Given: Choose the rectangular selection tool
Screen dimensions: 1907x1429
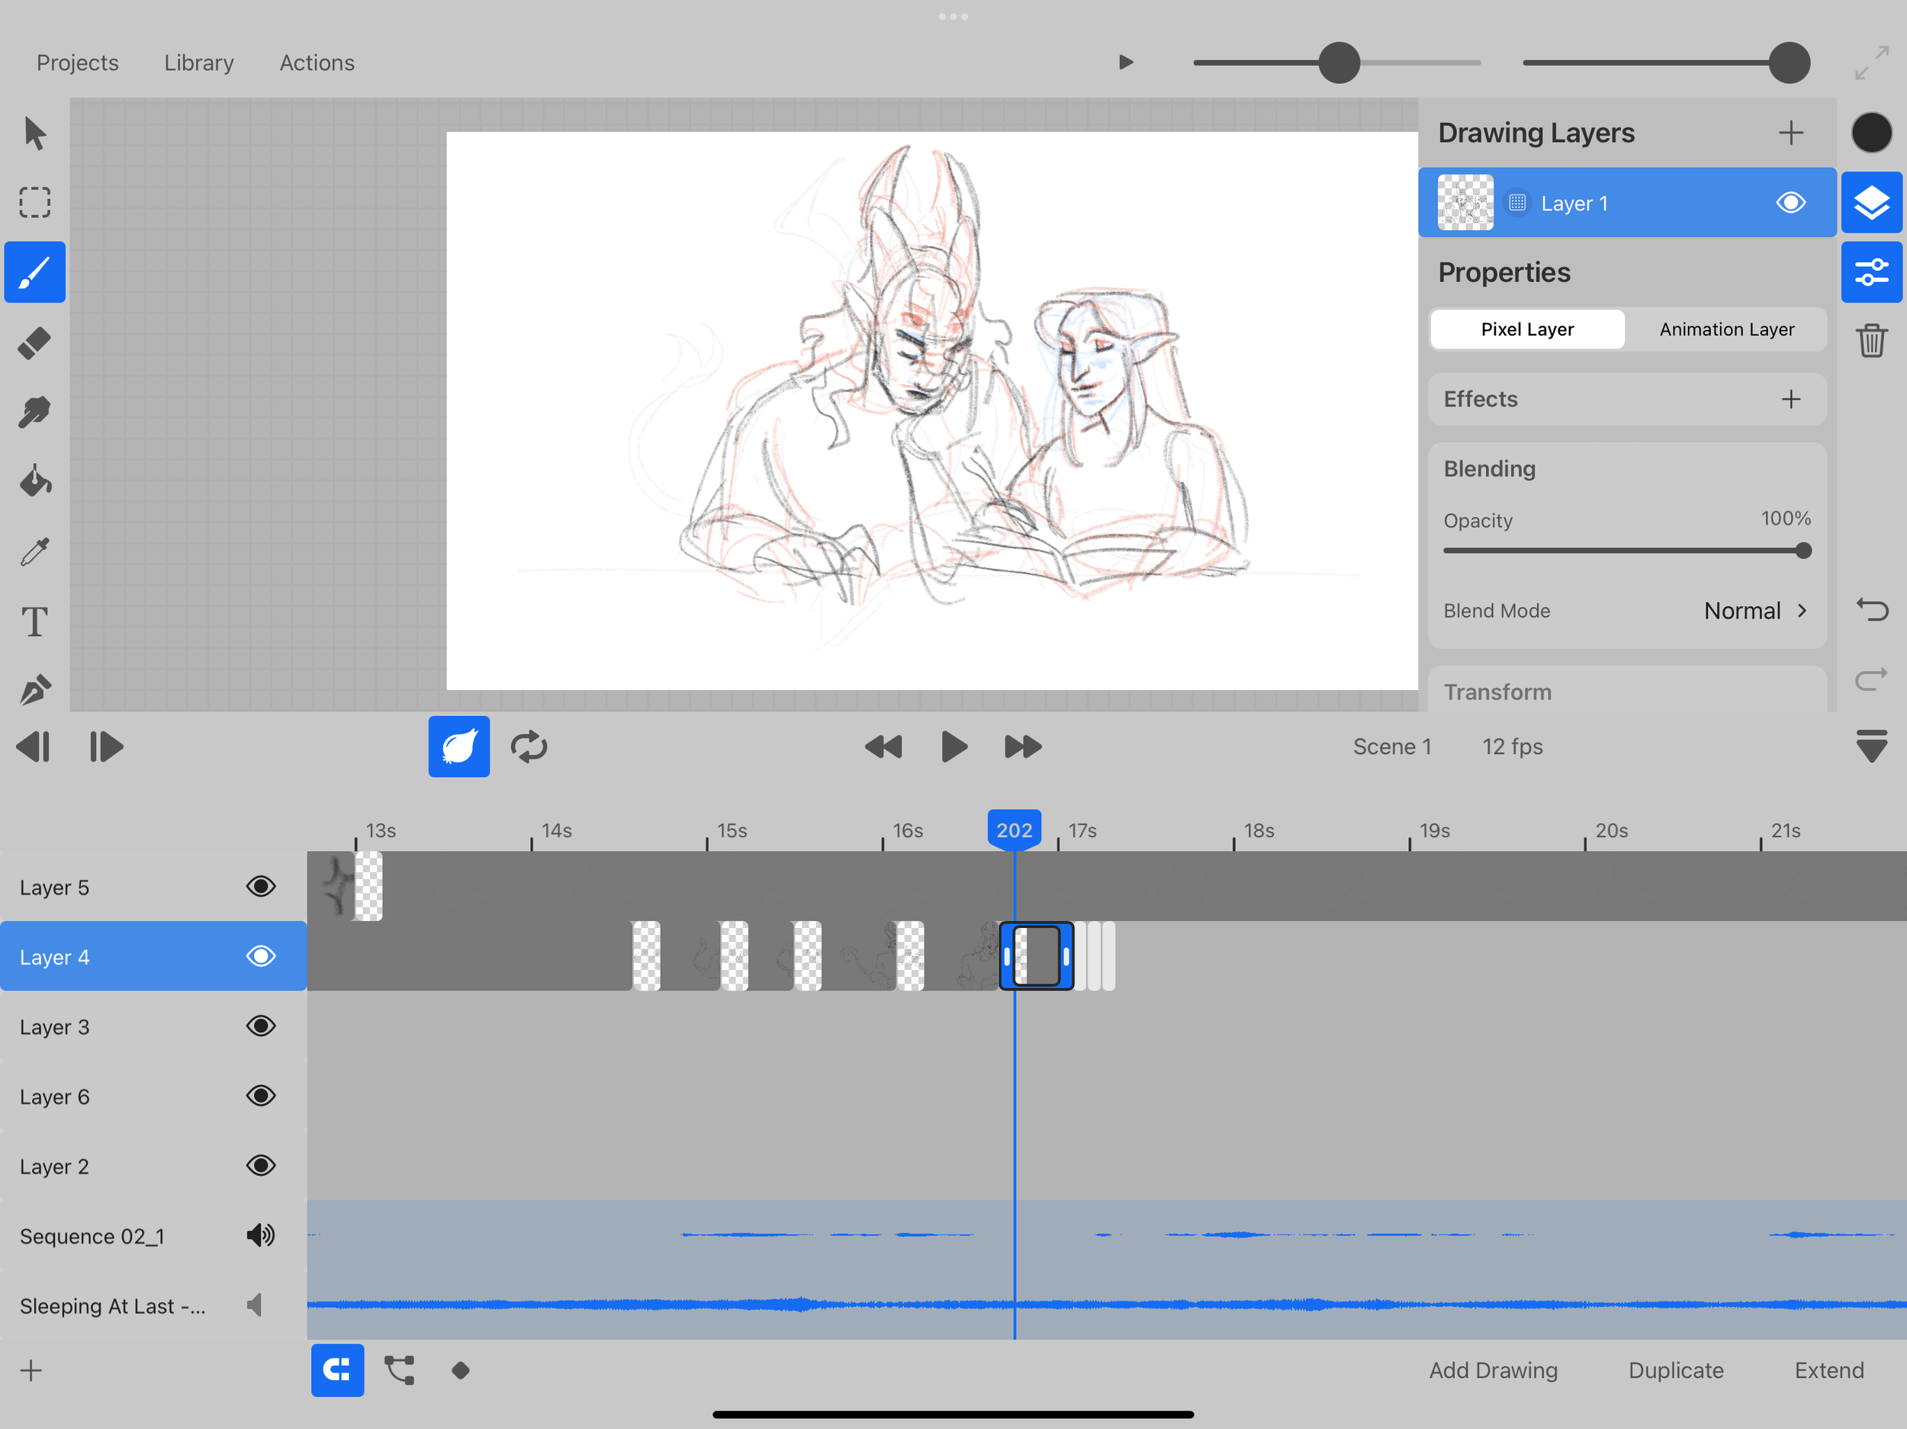Looking at the screenshot, I should [x=34, y=203].
